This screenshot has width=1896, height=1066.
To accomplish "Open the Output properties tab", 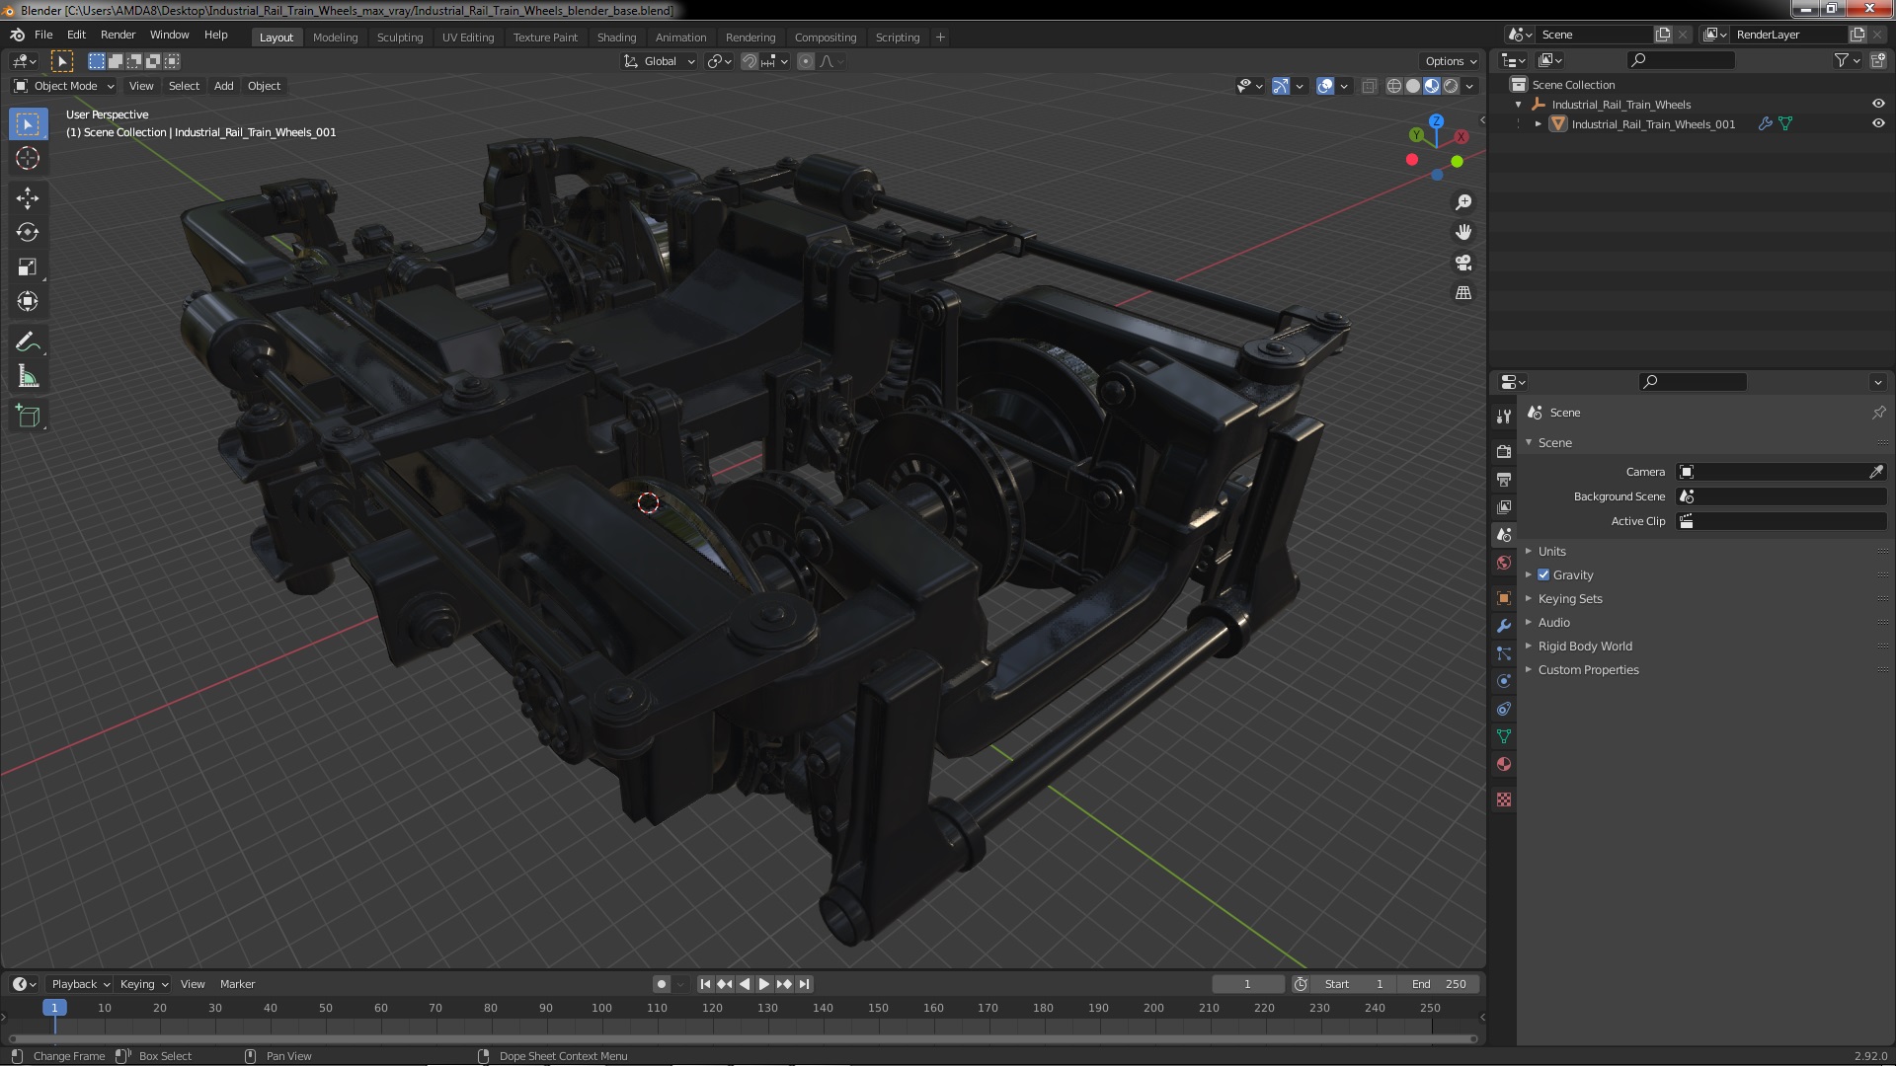I will (x=1504, y=480).
